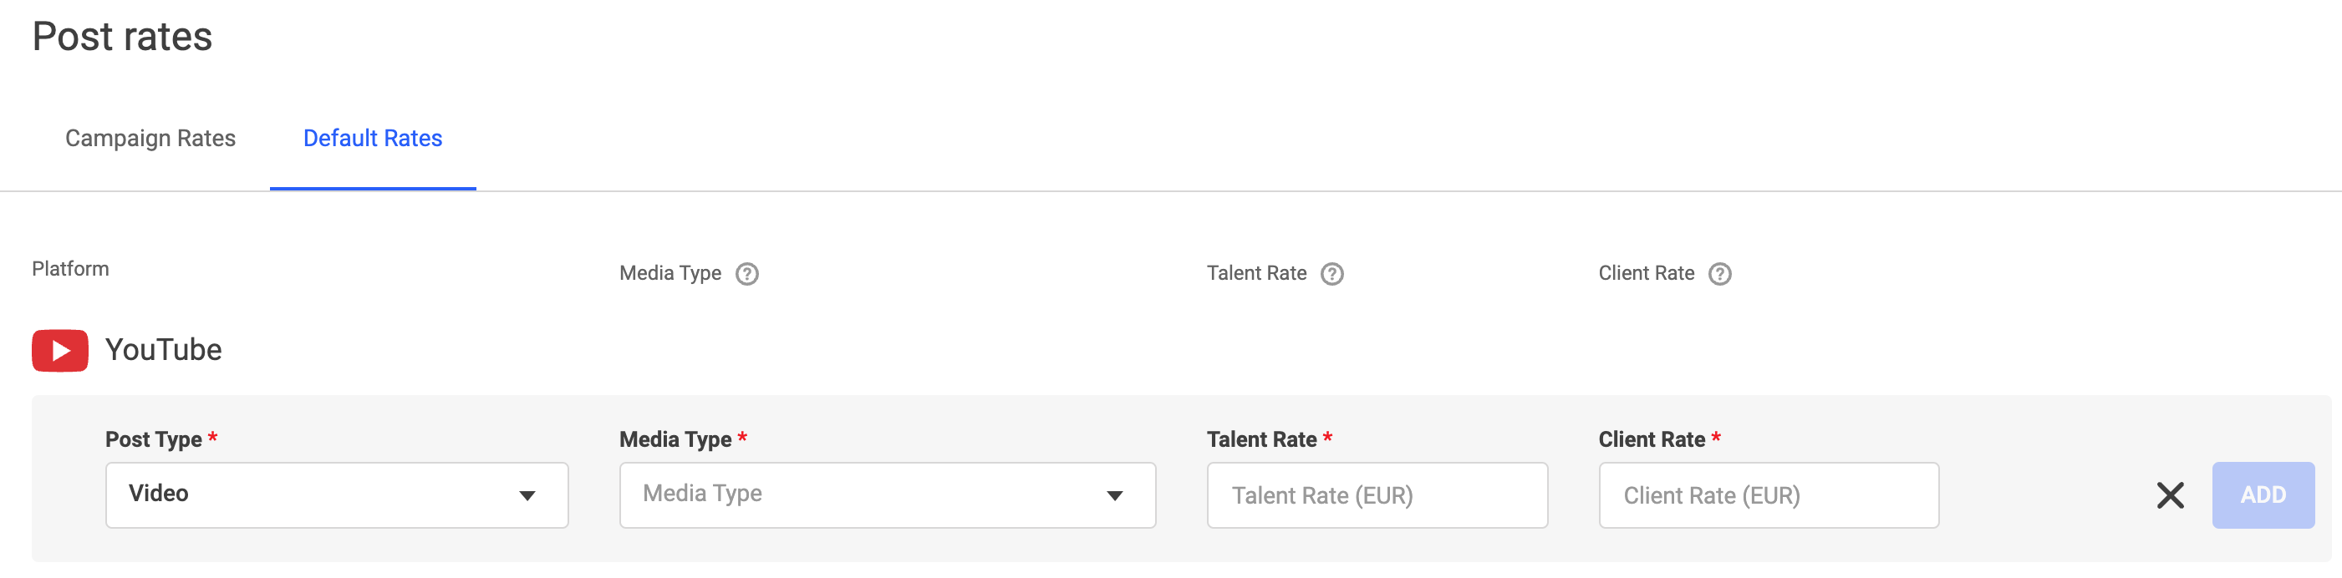Click the Client Rate help icon
The height and width of the screenshot is (578, 2342).
1720,274
